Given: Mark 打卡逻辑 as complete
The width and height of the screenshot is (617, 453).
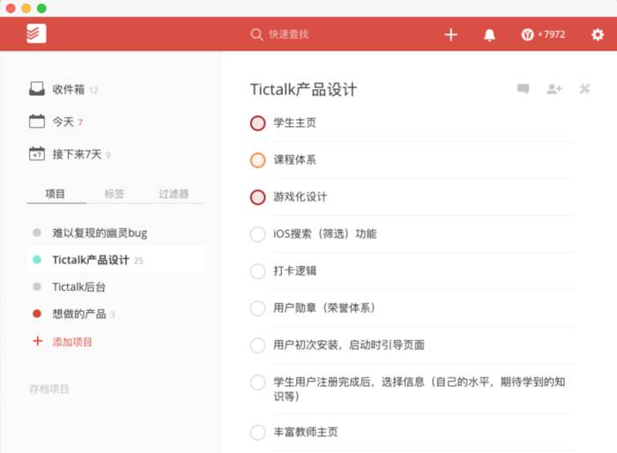Looking at the screenshot, I should (x=257, y=271).
